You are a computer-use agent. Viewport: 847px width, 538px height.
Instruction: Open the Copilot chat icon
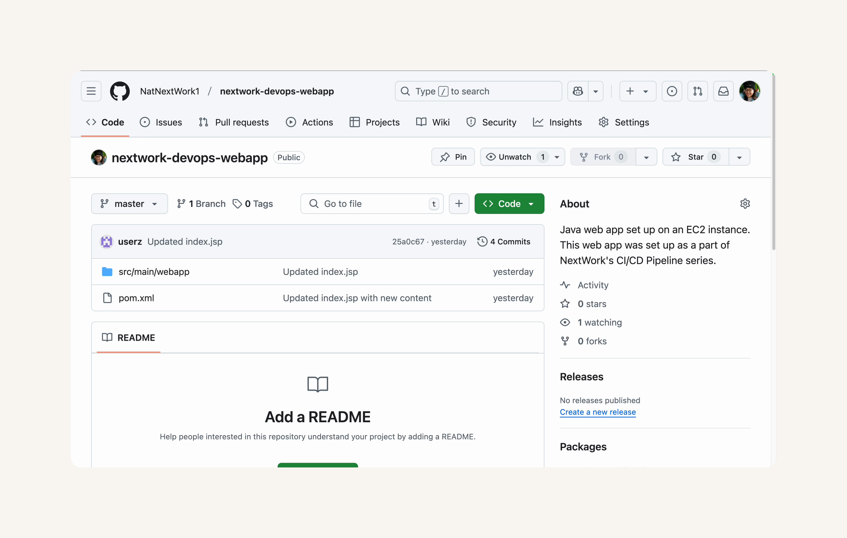tap(578, 91)
